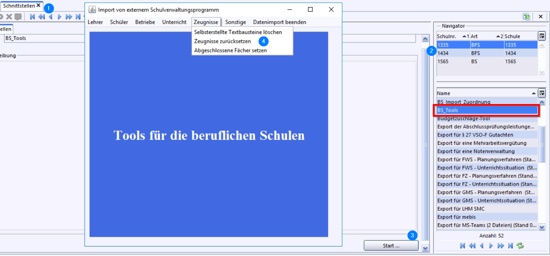Select school row 1565 BS

[x=487, y=62]
